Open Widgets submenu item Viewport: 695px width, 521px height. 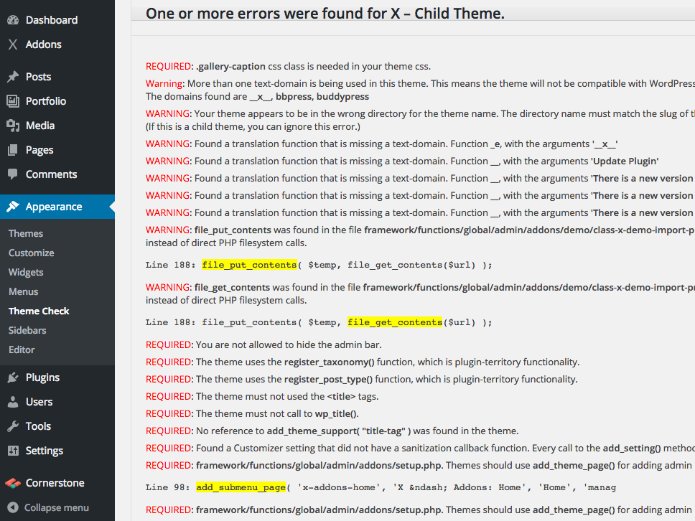coord(26,273)
